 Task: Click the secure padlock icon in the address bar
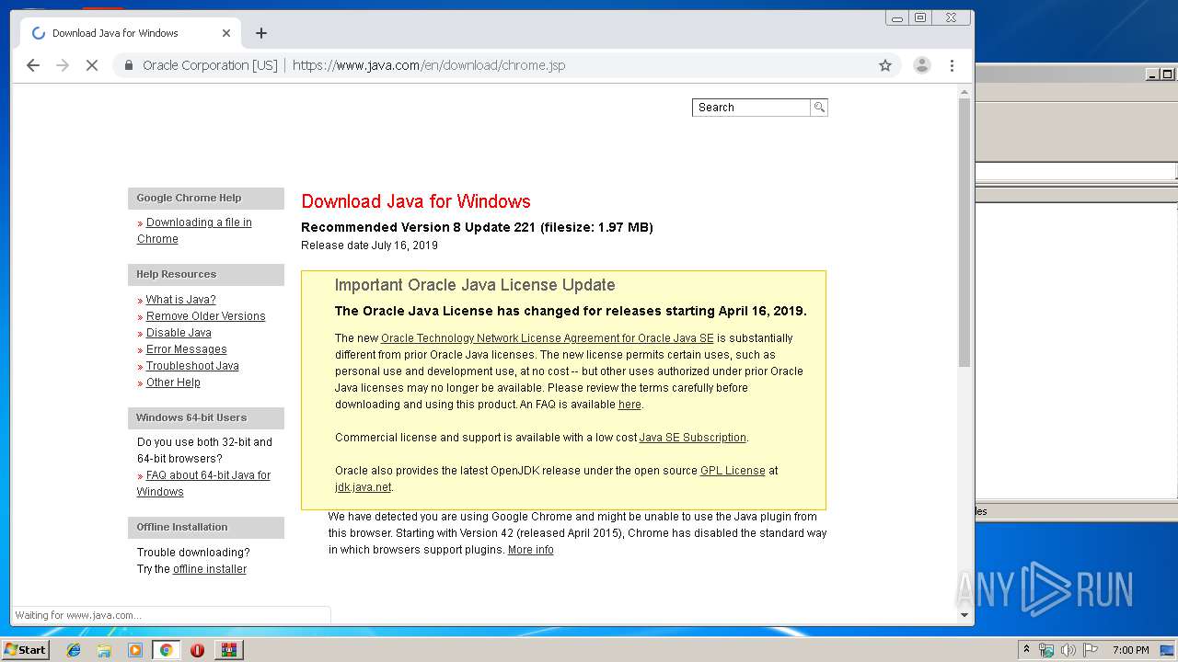click(129, 65)
